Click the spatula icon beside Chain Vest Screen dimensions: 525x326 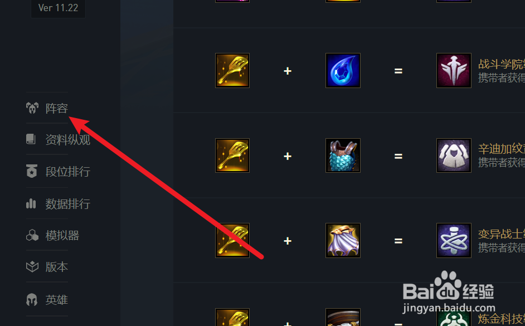click(x=232, y=155)
